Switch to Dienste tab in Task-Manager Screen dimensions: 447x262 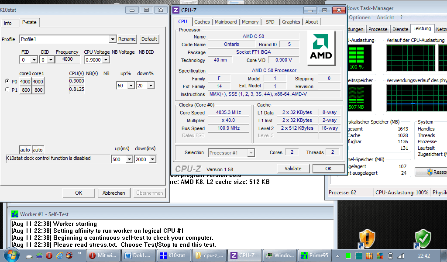tap(400, 29)
